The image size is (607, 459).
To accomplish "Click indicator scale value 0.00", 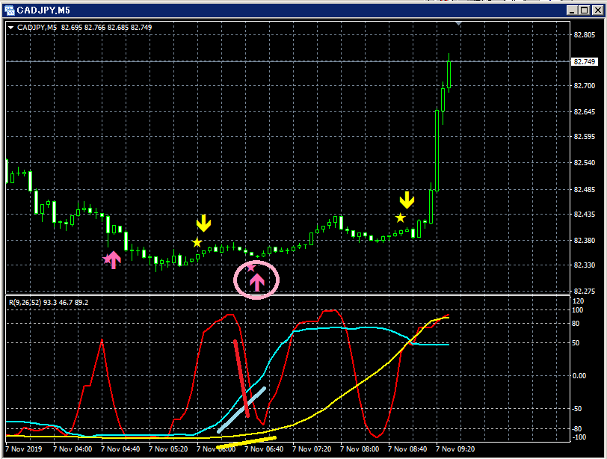I will (579, 376).
